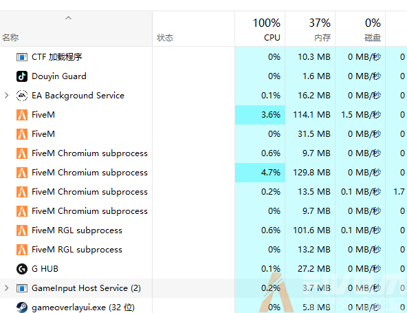Select FiveM icon using 114.1 MB memory

coord(22,115)
